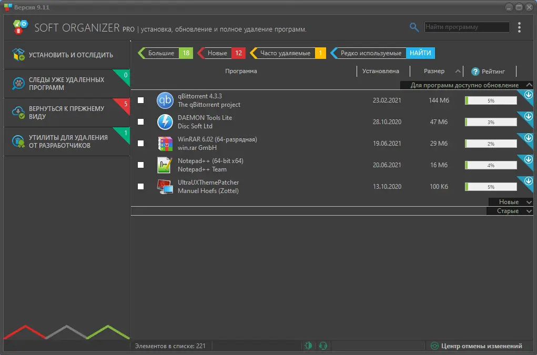Toggle sort arrow next to Размер column
The width and height of the screenshot is (537, 355).
pos(458,71)
